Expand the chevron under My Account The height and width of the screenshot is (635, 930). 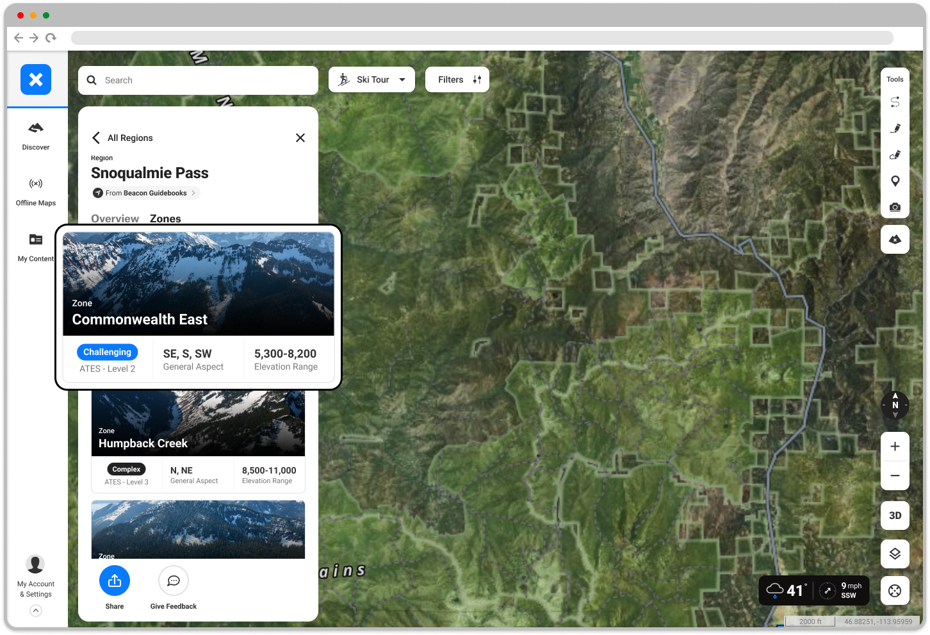coord(36,611)
